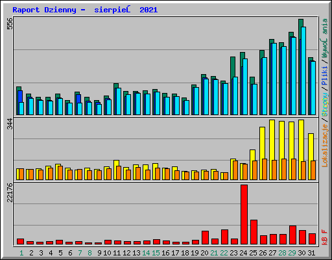Click the day label 19 on the x-axis
Viewport: 332px width, 260px height.
click(195, 253)
